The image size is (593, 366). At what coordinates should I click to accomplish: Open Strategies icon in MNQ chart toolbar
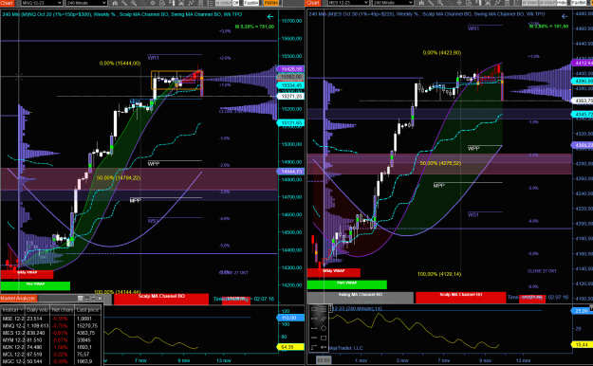click(201, 3)
